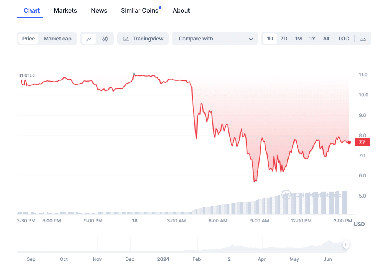381x265 pixels.
Task: Enable LOG scale
Action: [344, 39]
